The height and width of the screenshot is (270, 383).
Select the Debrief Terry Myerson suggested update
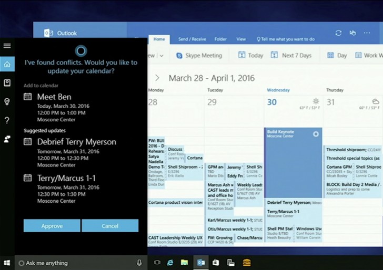[x=81, y=153]
